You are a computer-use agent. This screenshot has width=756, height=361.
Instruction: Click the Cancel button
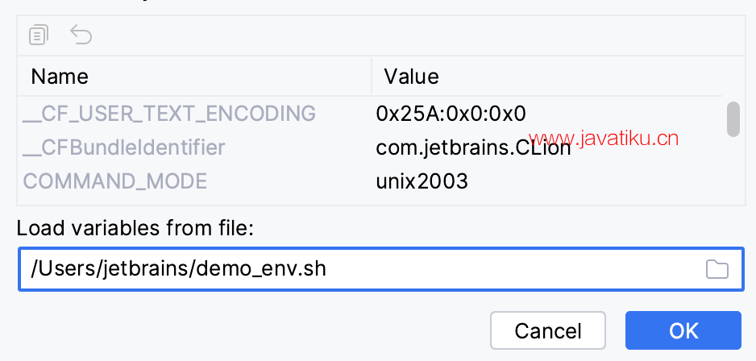click(548, 330)
